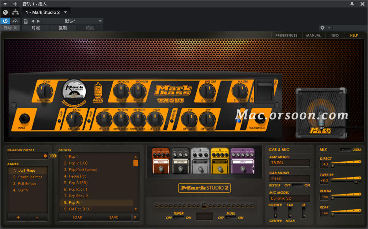This screenshot has width=368, height=229.
Task: Open the 1 - Mark Studio 2 dropdown
Action: [46, 12]
